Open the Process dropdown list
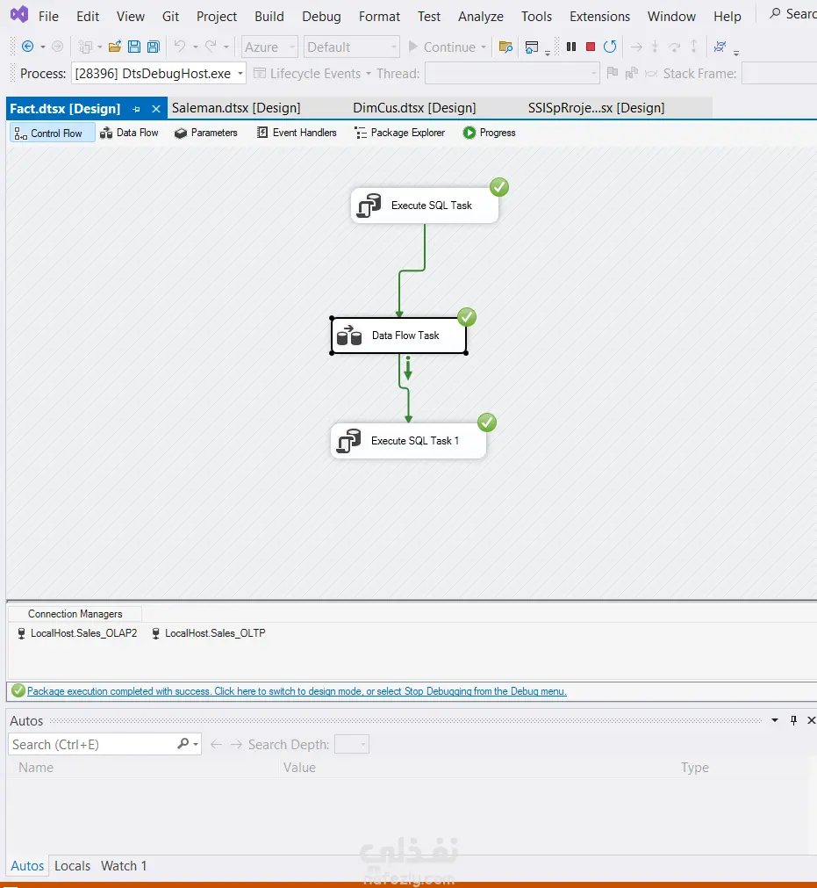This screenshot has height=888, width=817. 240,74
